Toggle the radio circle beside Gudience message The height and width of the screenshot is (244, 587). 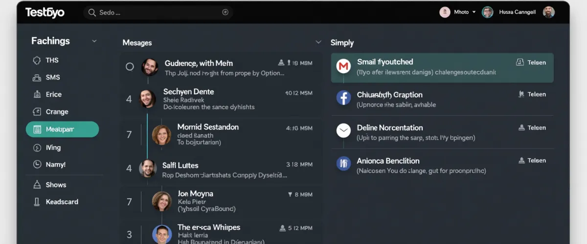click(130, 67)
